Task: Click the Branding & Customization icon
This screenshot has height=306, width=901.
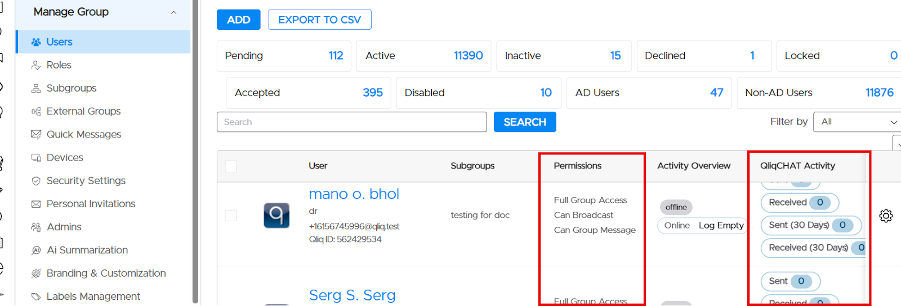Action: point(36,273)
